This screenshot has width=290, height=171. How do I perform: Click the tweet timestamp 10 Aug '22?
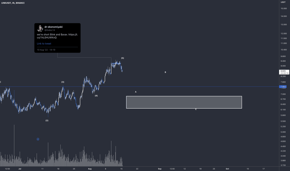coord(46,50)
